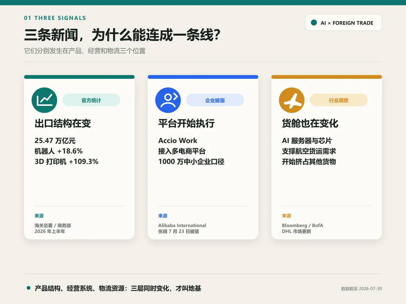Click the footer summary 产品结构、经营系统、物流资源 sentence
Image resolution: width=406 pixels, height=304 pixels.
[118, 288]
